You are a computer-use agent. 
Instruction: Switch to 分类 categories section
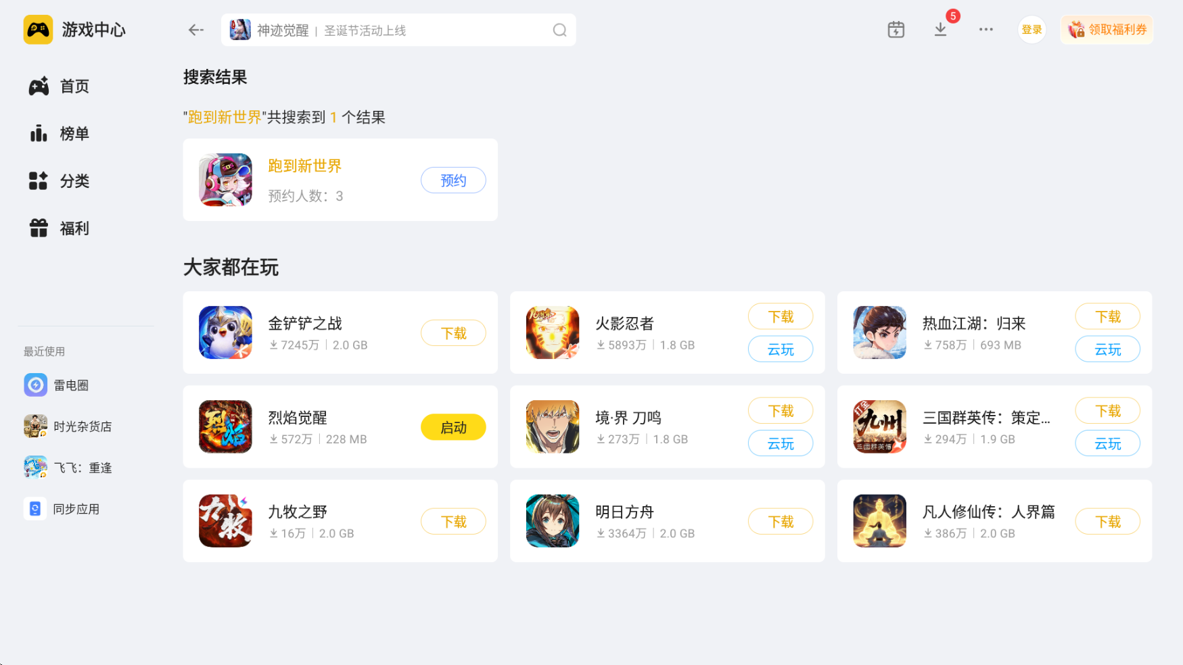(x=60, y=181)
